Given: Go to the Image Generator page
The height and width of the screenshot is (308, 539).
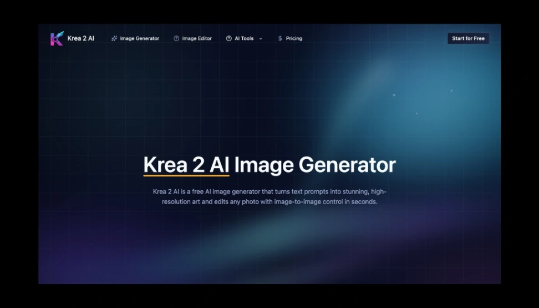Looking at the screenshot, I should pyautogui.click(x=140, y=38).
